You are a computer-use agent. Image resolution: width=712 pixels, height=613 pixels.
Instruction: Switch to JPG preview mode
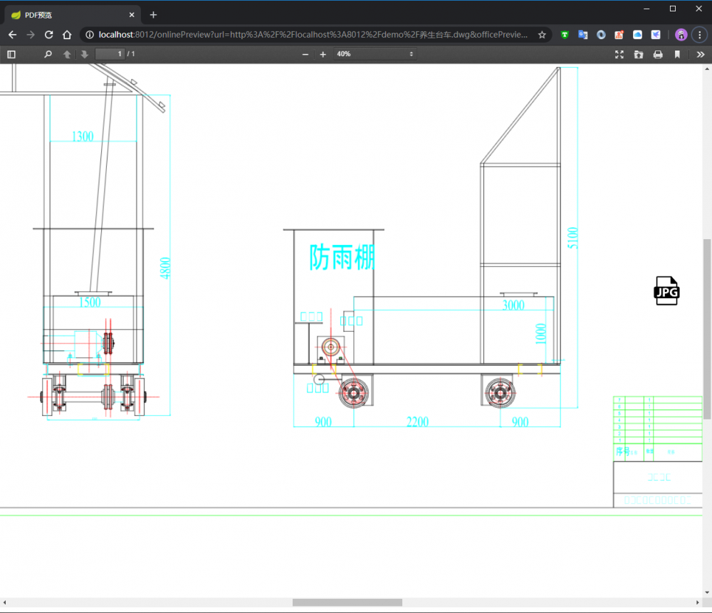(666, 290)
